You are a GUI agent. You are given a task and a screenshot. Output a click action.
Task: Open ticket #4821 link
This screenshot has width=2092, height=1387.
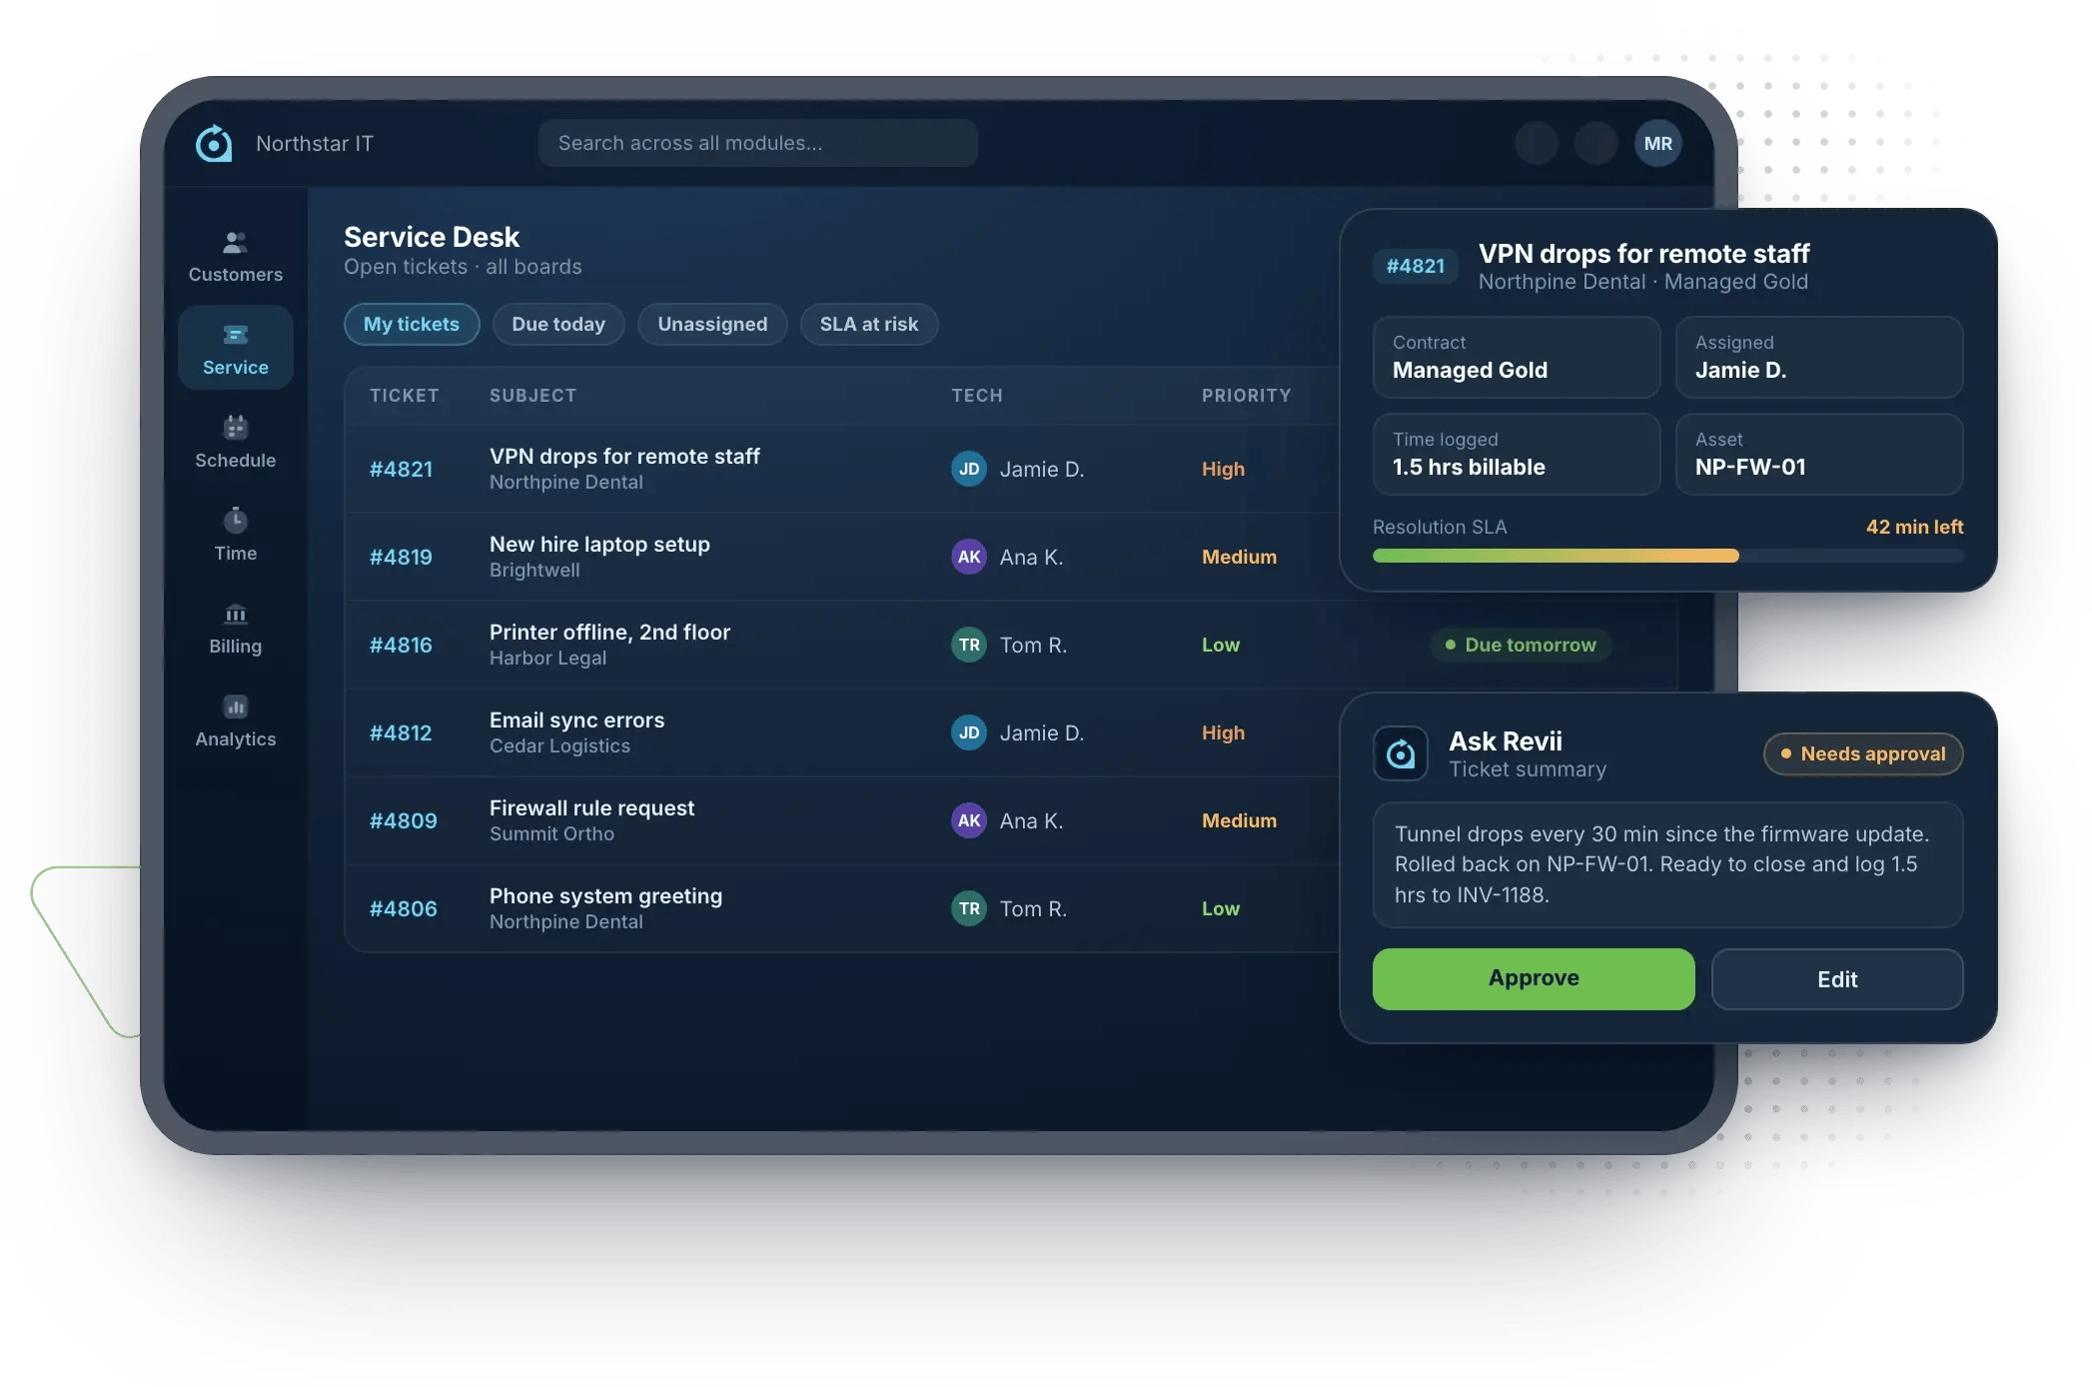point(401,469)
